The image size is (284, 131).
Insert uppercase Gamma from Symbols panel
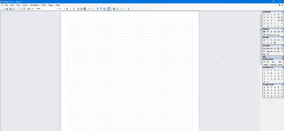[x=271, y=87]
